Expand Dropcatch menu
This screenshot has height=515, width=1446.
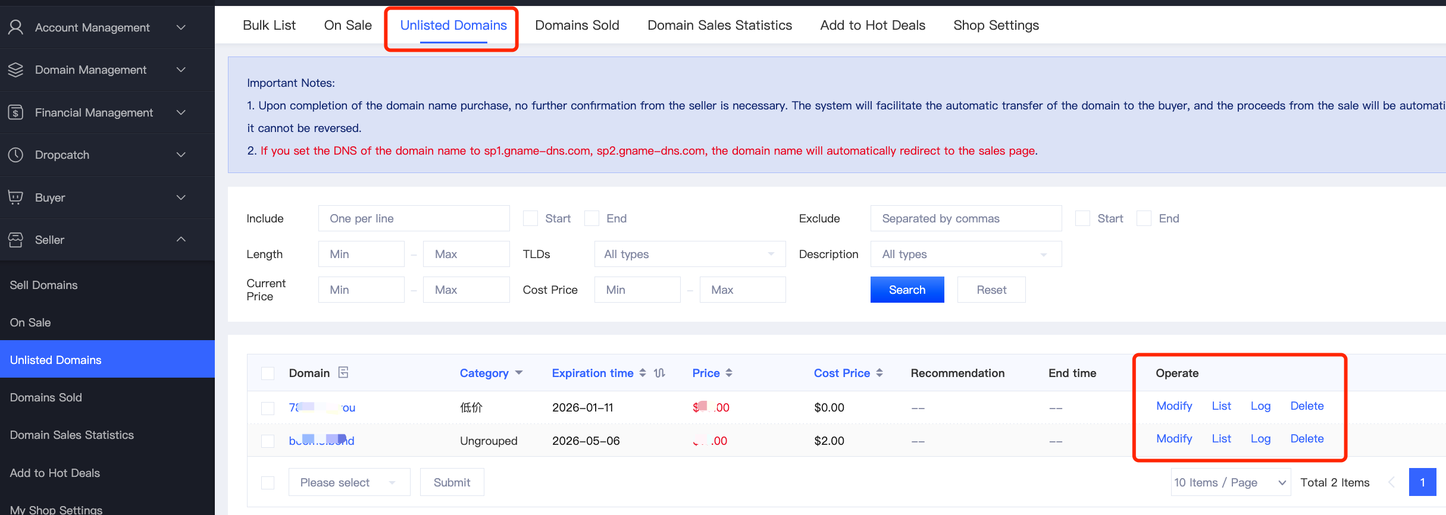[181, 155]
